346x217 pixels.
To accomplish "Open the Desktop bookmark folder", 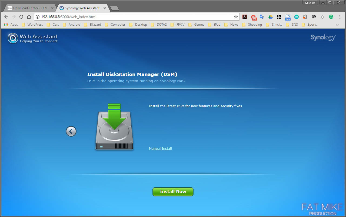I will click(x=138, y=25).
